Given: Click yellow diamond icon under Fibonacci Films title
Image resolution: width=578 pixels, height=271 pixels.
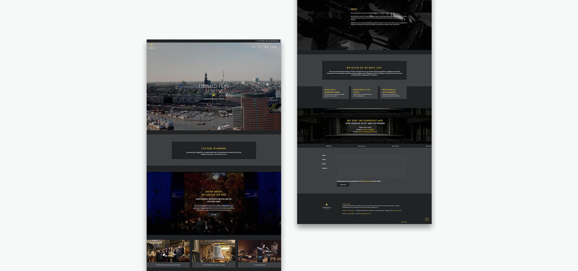Looking at the screenshot, I should pos(214,95).
